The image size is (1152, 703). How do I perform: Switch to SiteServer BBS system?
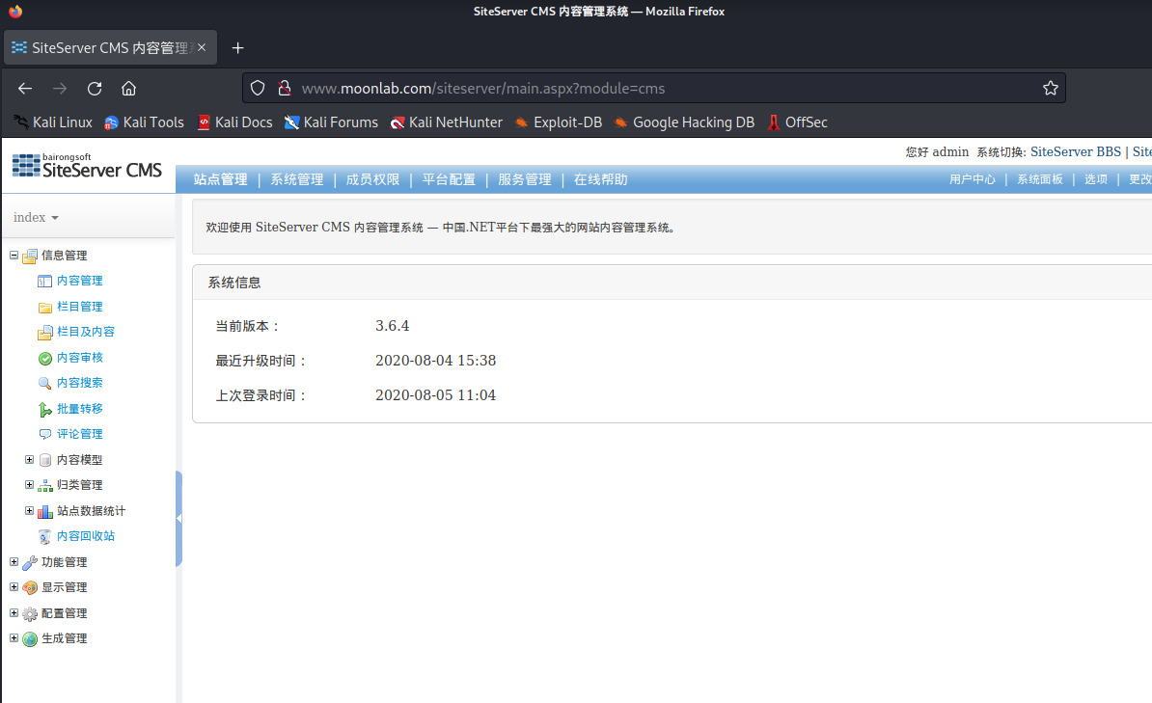click(1076, 152)
